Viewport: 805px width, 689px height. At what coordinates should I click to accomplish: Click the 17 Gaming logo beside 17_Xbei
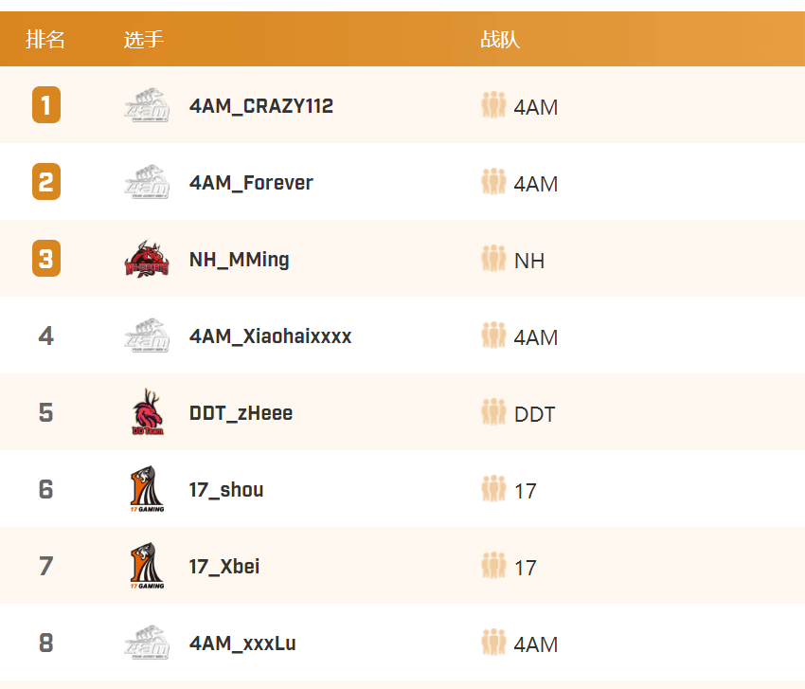pos(147,565)
